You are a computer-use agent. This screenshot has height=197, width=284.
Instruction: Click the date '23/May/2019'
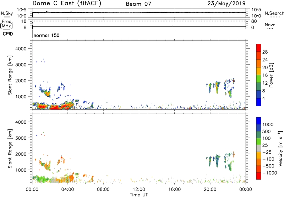pyautogui.click(x=226, y=3)
